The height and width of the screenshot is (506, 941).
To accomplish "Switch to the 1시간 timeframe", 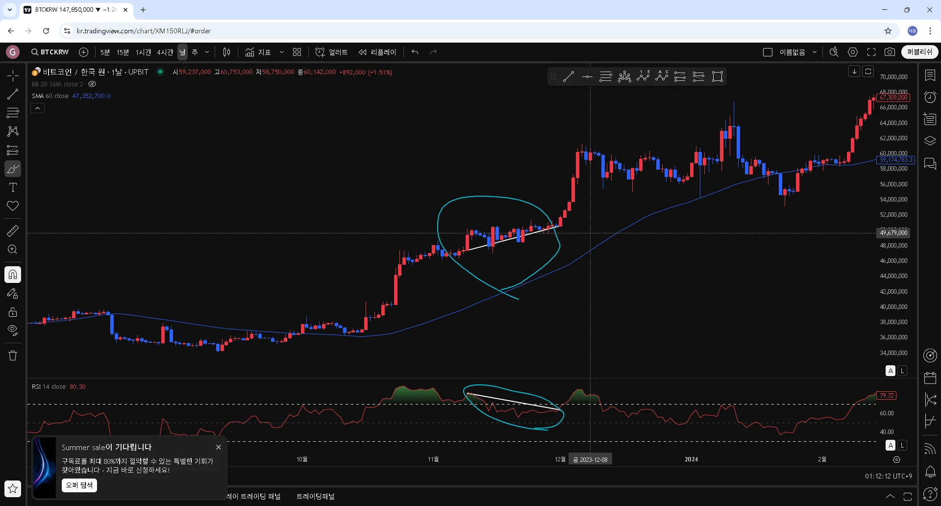I will 144,52.
